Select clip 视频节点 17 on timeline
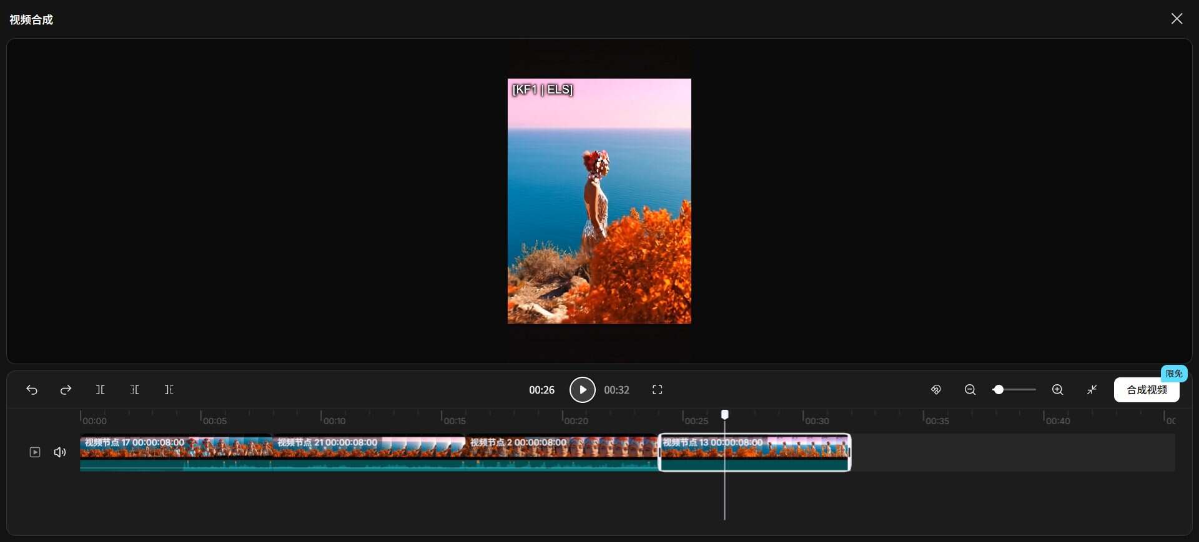This screenshot has width=1199, height=542. click(176, 452)
